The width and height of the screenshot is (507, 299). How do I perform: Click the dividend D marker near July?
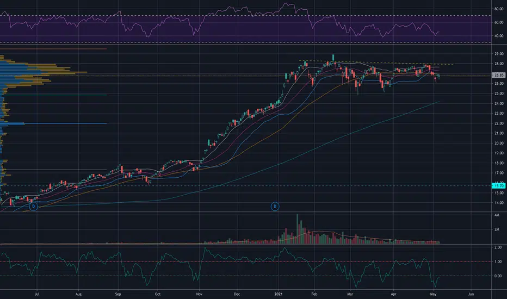pyautogui.click(x=33, y=206)
